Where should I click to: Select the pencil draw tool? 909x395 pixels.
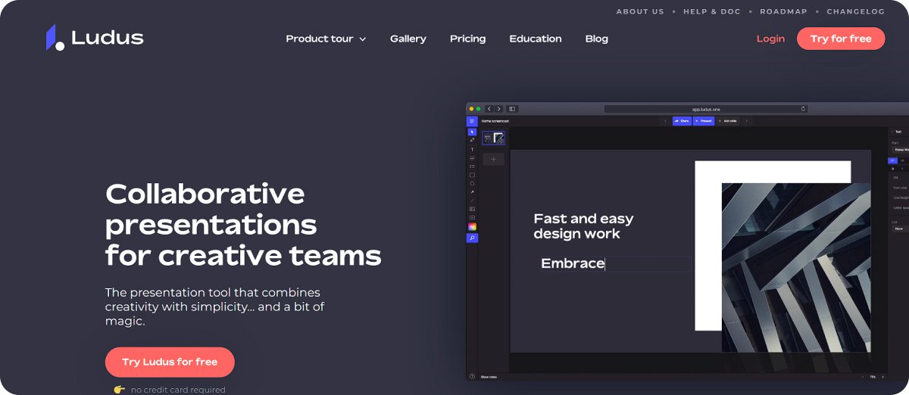tap(472, 140)
